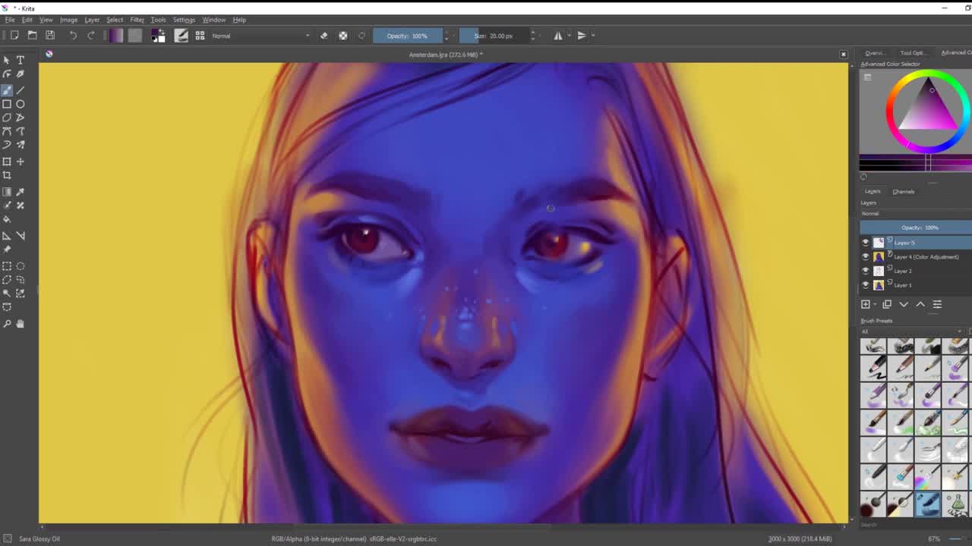Save the document with the floppy icon
This screenshot has height=546, width=972.
(x=50, y=36)
